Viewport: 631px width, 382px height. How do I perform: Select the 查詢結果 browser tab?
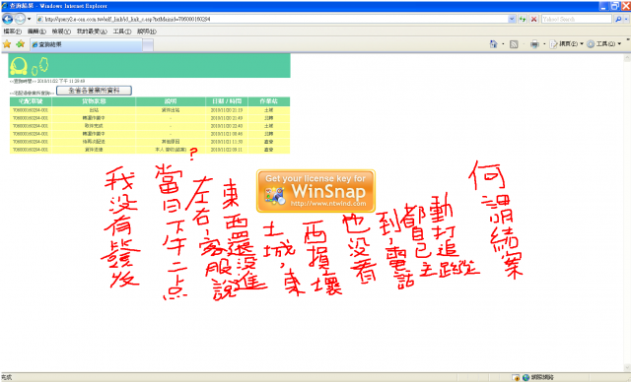pos(86,44)
